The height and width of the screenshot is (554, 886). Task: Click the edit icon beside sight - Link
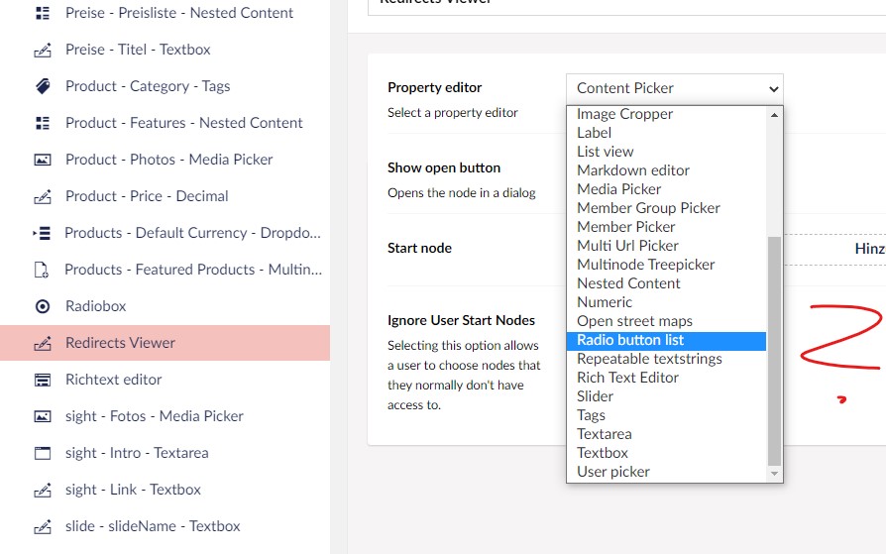[x=43, y=491]
